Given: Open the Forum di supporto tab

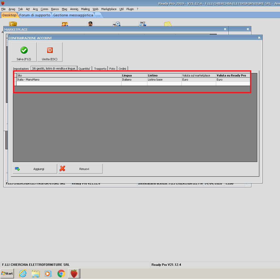Looking at the screenshot, I should [x=35, y=15].
